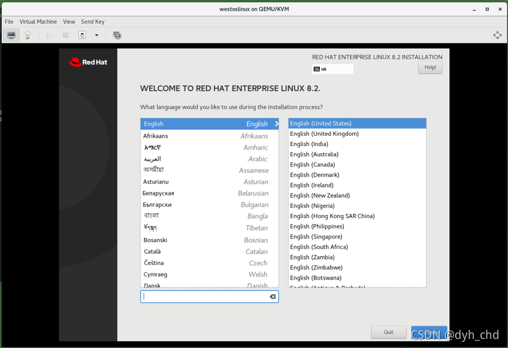Close the westoslinux QEMU/KVM window
Viewport: 508px width, 348px height.
[x=500, y=10]
